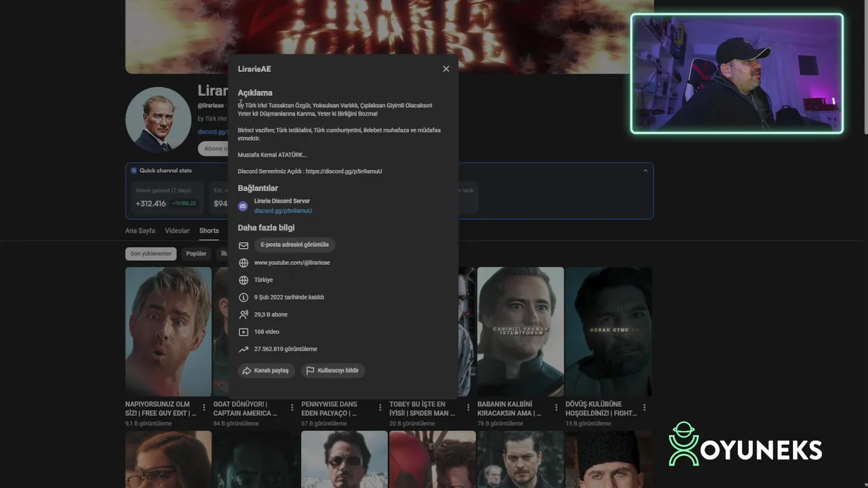
Task: Collapse the Quick channel stats panel
Action: pyautogui.click(x=645, y=171)
